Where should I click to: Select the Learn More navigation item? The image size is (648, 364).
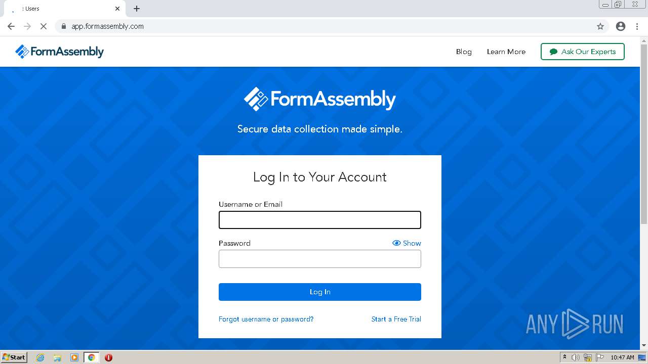point(506,52)
